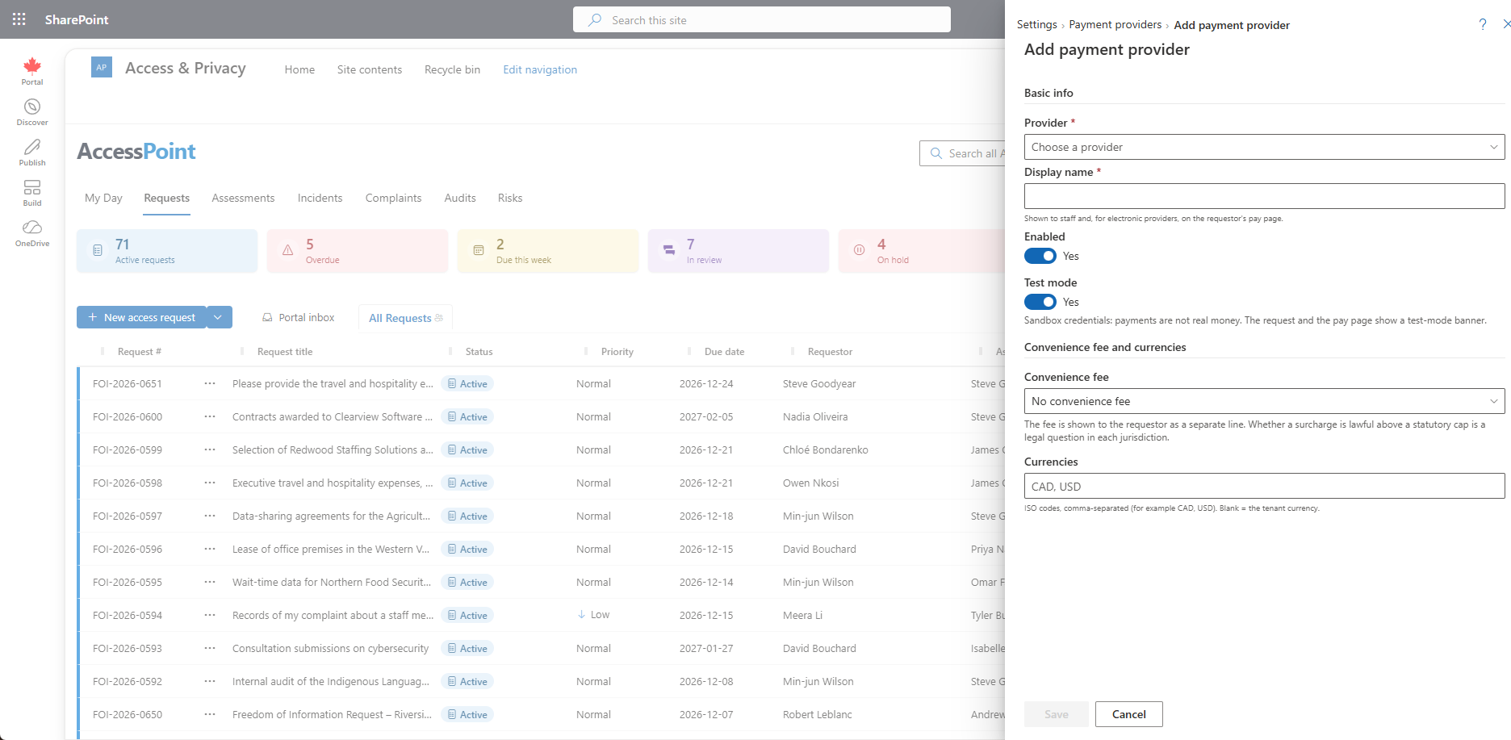Click the Search this site box
The width and height of the screenshot is (1511, 740).
coord(761,19)
